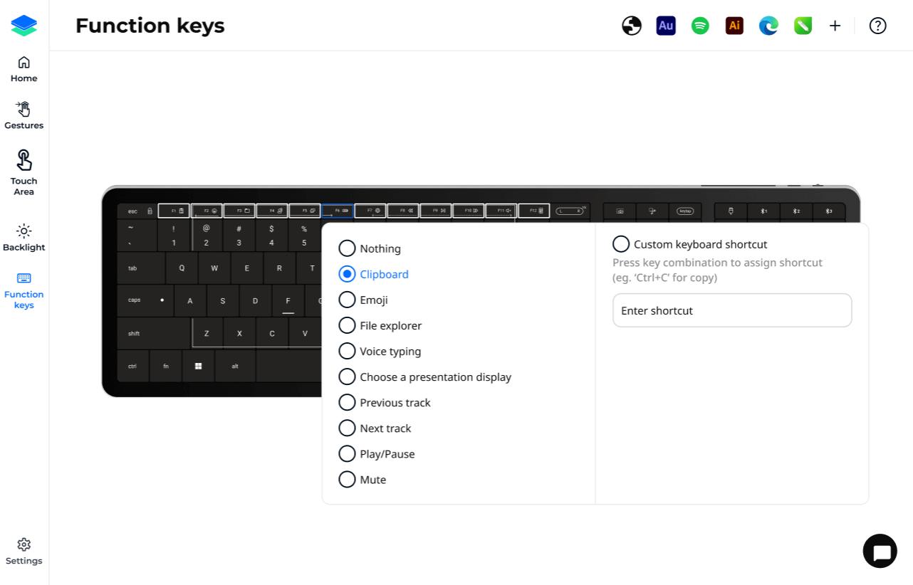Select the F9 key on keyboard
913x585 pixels.
tap(436, 211)
